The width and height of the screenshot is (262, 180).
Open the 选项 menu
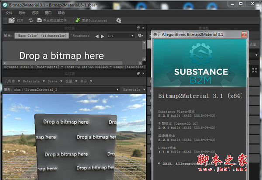click(35, 13)
